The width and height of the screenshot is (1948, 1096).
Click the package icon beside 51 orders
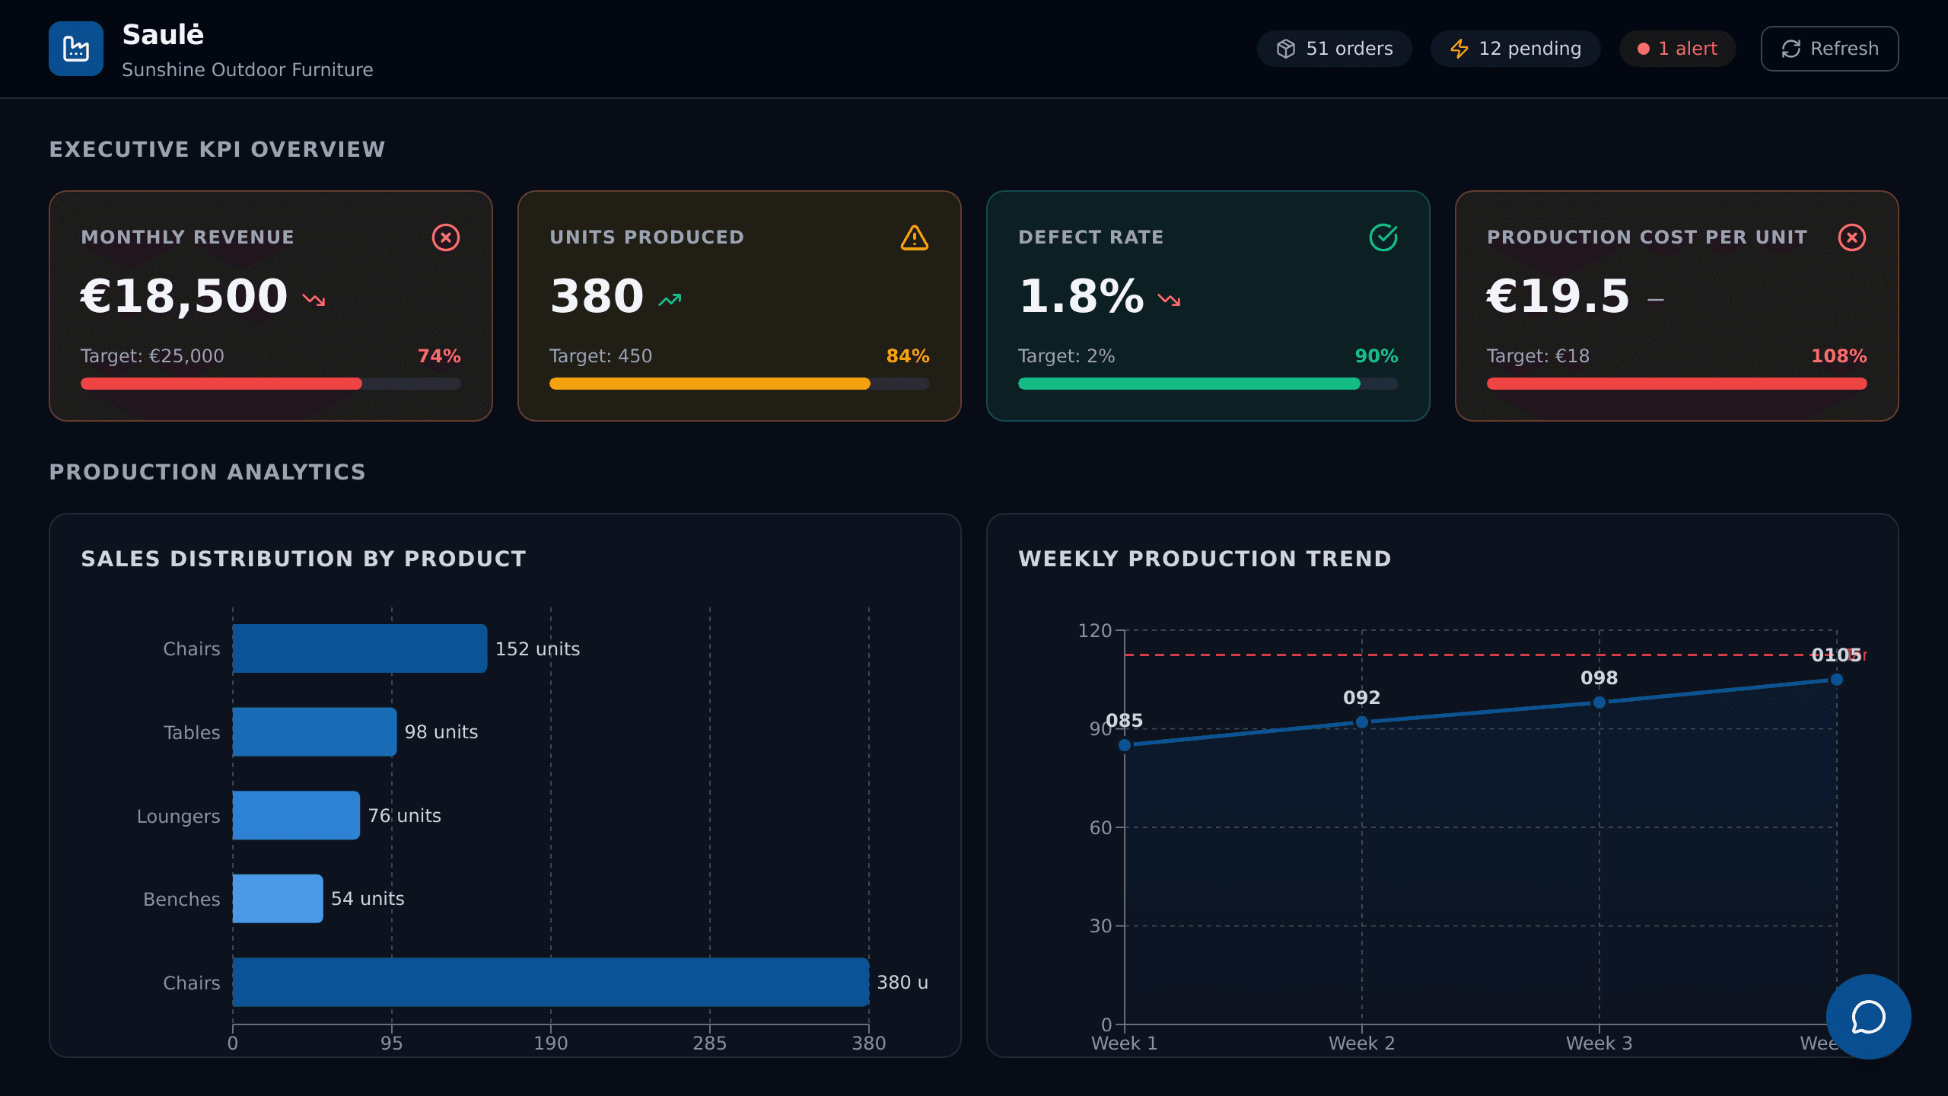click(x=1286, y=49)
